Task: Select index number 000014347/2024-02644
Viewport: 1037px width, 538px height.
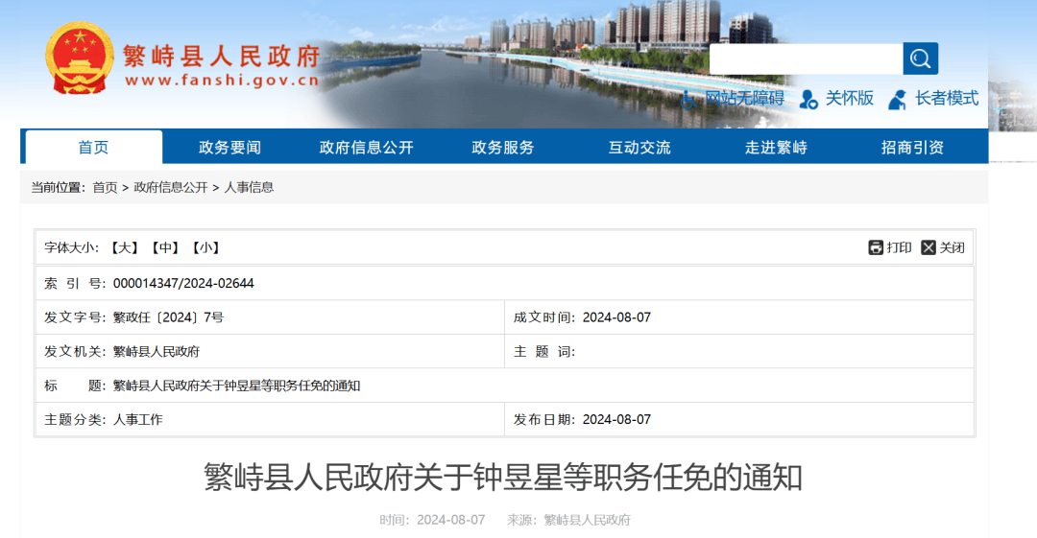Action: 183,284
